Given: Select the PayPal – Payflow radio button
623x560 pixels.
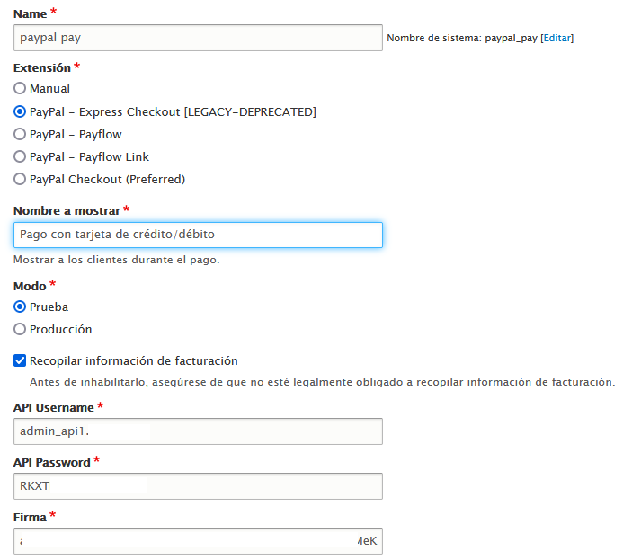Looking at the screenshot, I should pyautogui.click(x=20, y=135).
